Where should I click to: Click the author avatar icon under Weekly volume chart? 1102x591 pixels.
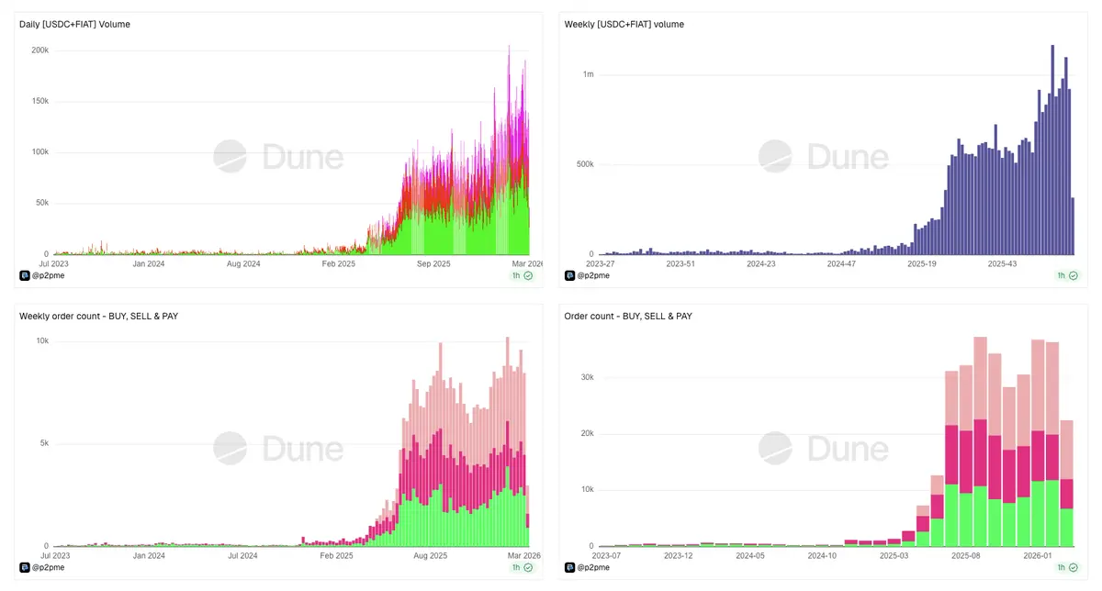click(569, 274)
